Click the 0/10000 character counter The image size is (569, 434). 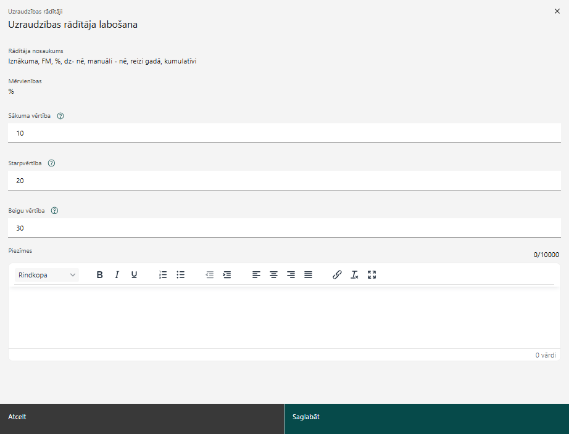[x=546, y=255]
